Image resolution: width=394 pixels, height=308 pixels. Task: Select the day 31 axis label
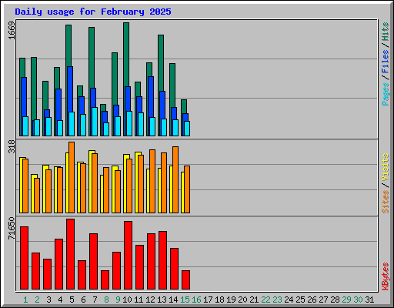(x=369, y=300)
